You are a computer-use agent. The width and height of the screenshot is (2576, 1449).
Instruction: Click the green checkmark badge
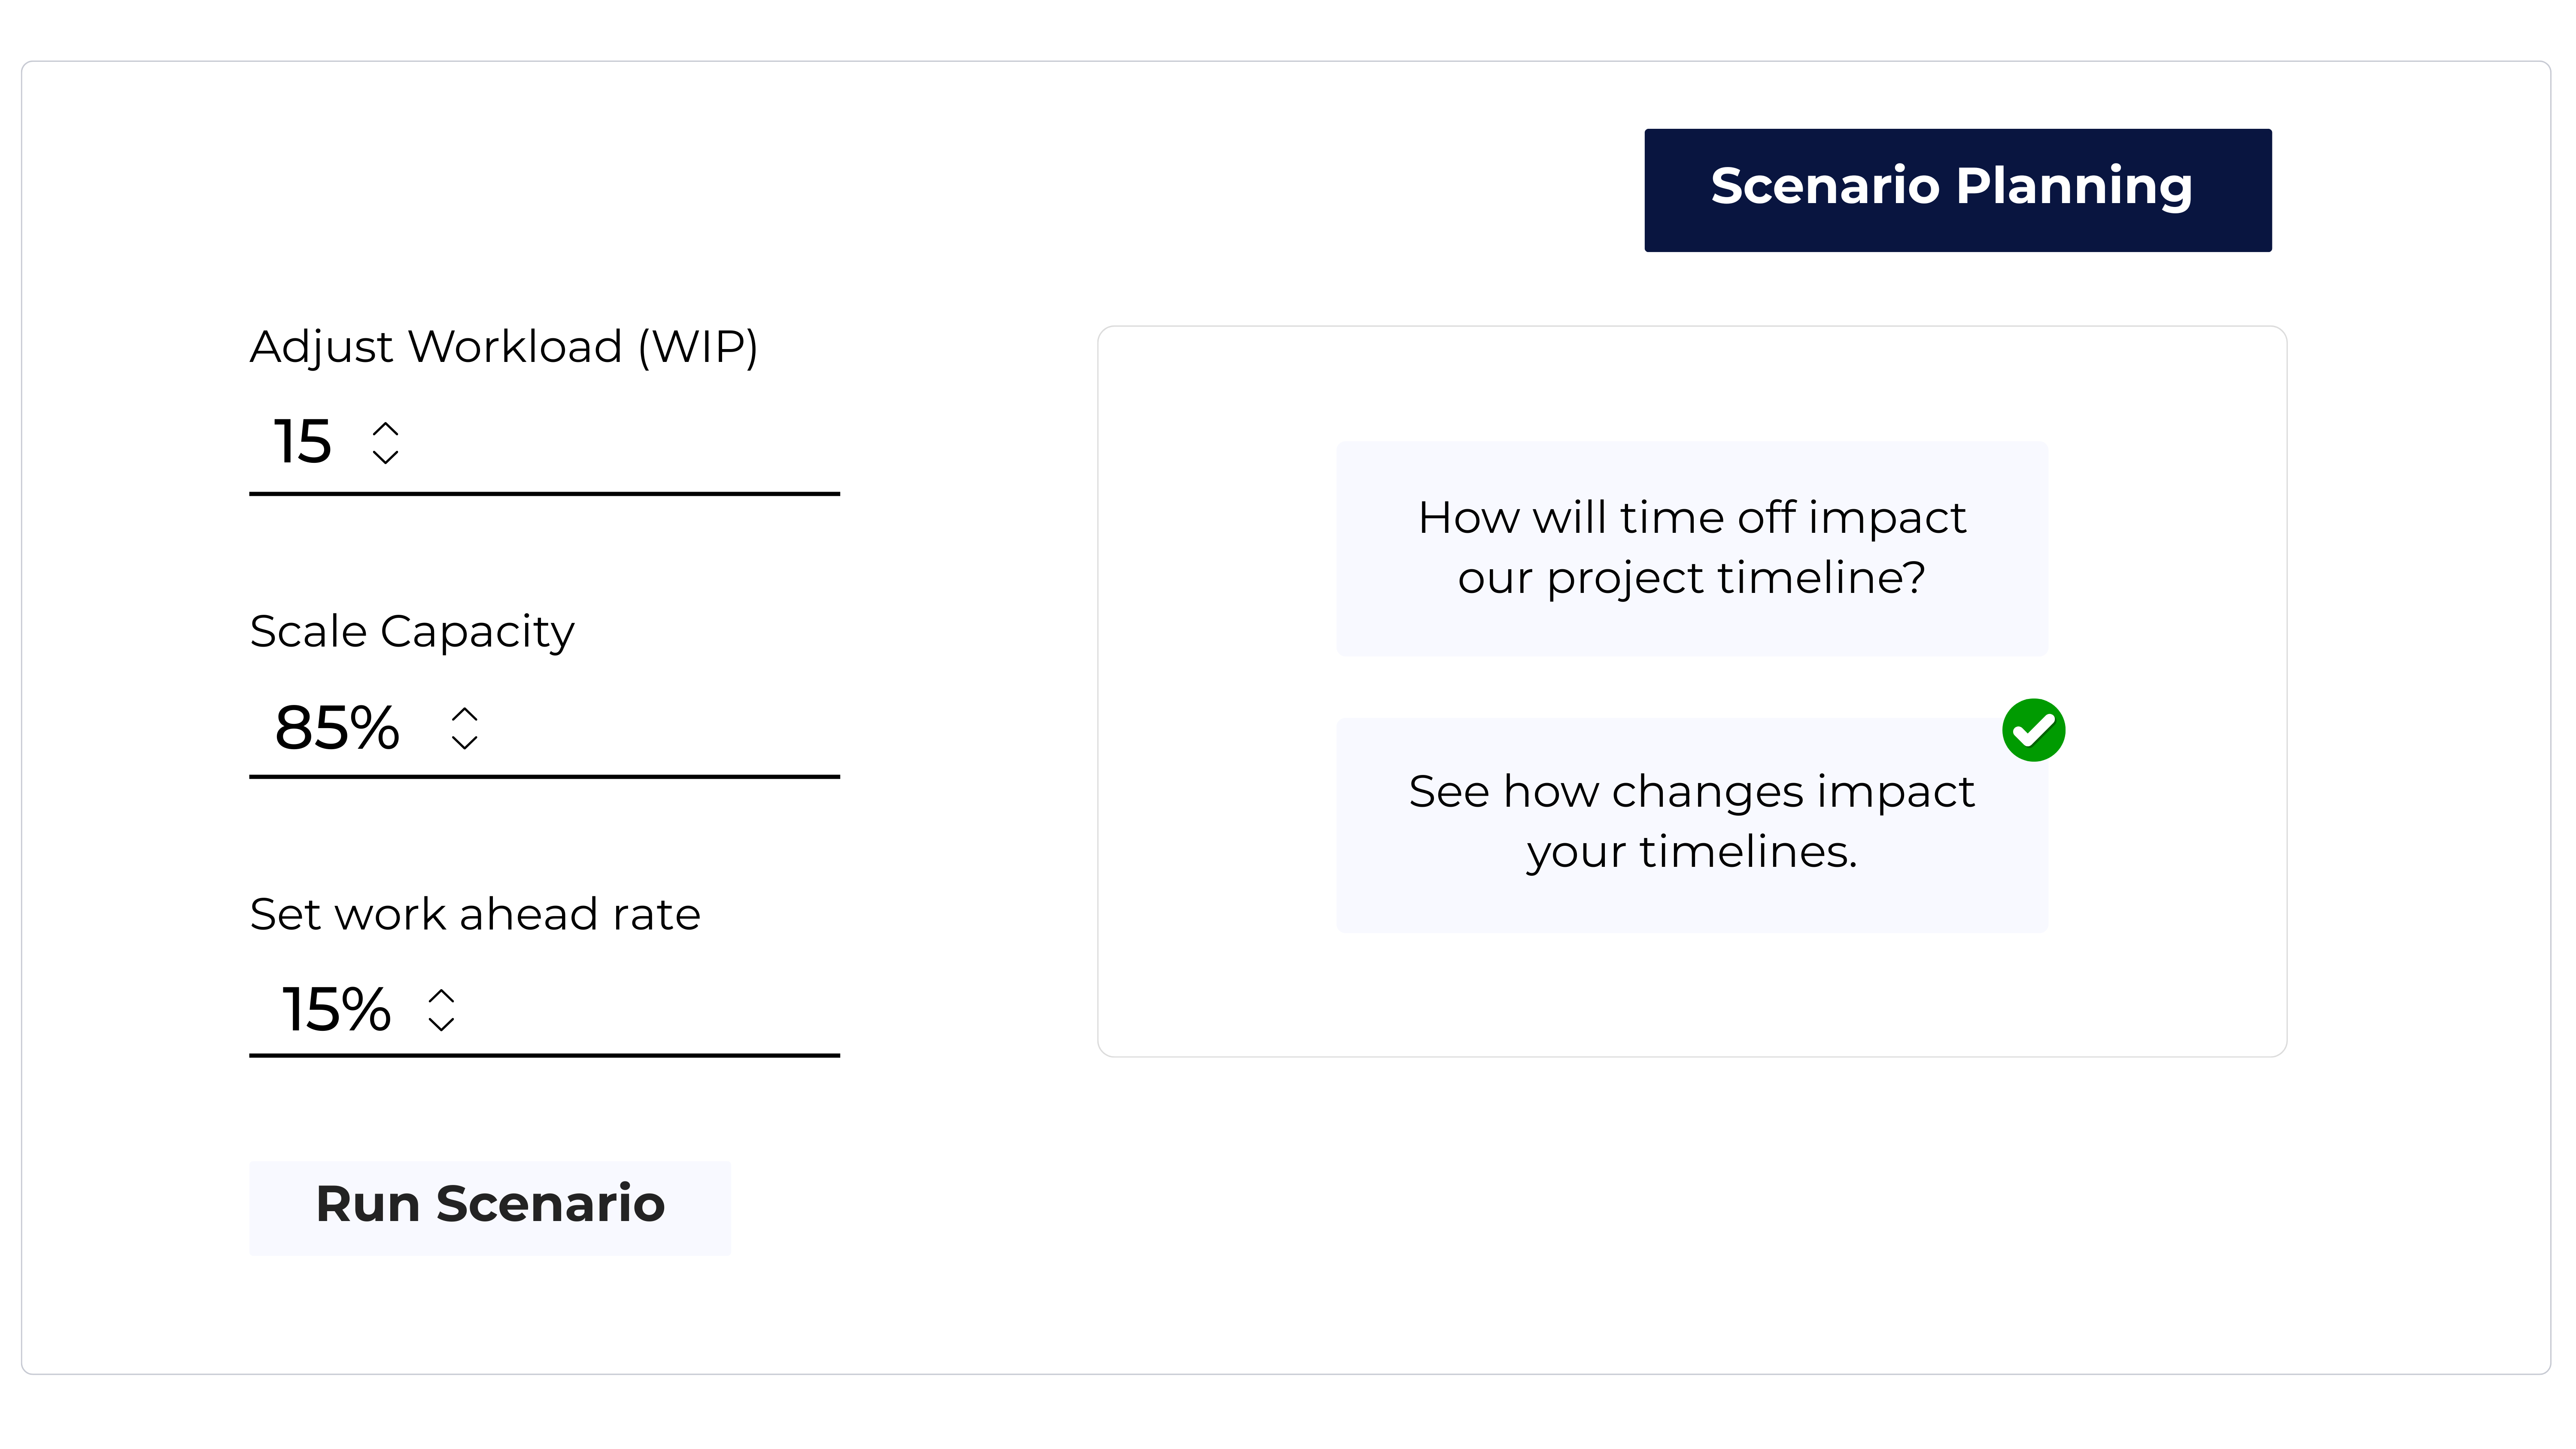[2033, 730]
